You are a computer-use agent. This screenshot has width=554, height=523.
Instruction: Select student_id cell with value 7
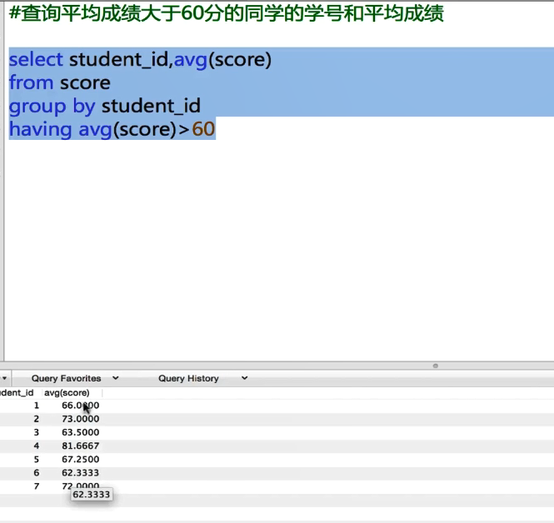[x=37, y=486]
